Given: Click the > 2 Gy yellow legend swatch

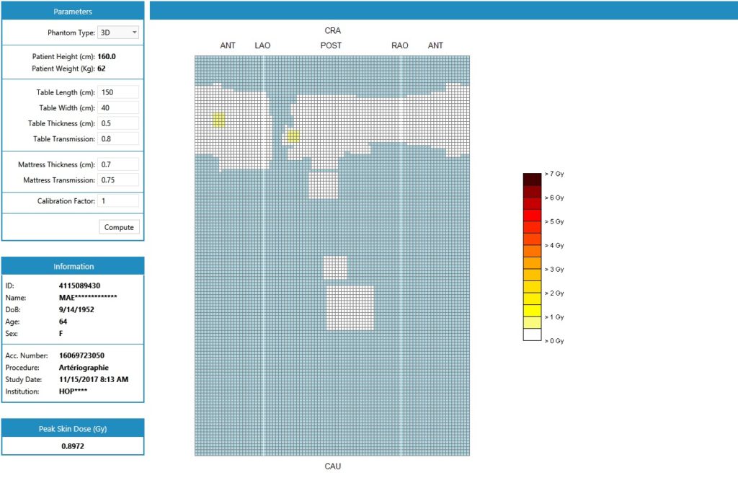Looking at the screenshot, I should 532,287.
